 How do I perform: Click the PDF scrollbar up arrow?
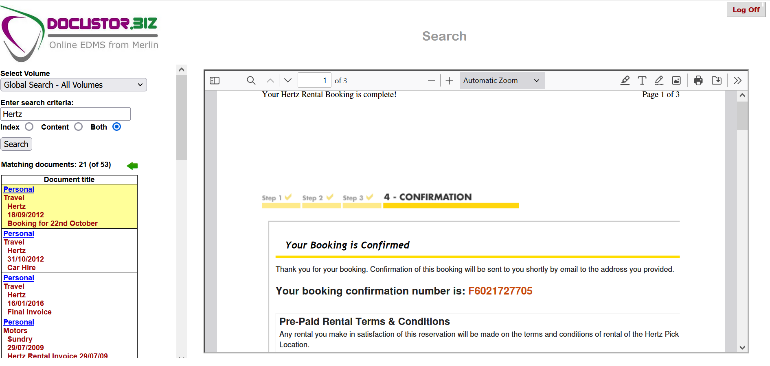pyautogui.click(x=742, y=95)
